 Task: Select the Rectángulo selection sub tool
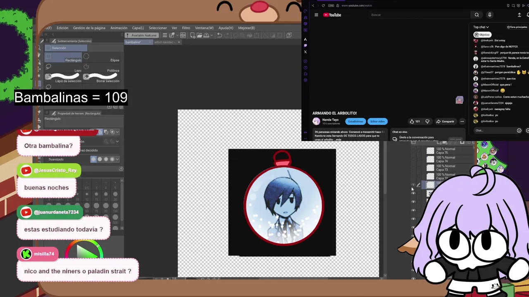click(63, 57)
